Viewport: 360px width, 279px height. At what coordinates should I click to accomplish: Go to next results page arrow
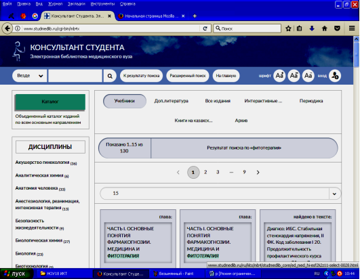click(x=258, y=172)
